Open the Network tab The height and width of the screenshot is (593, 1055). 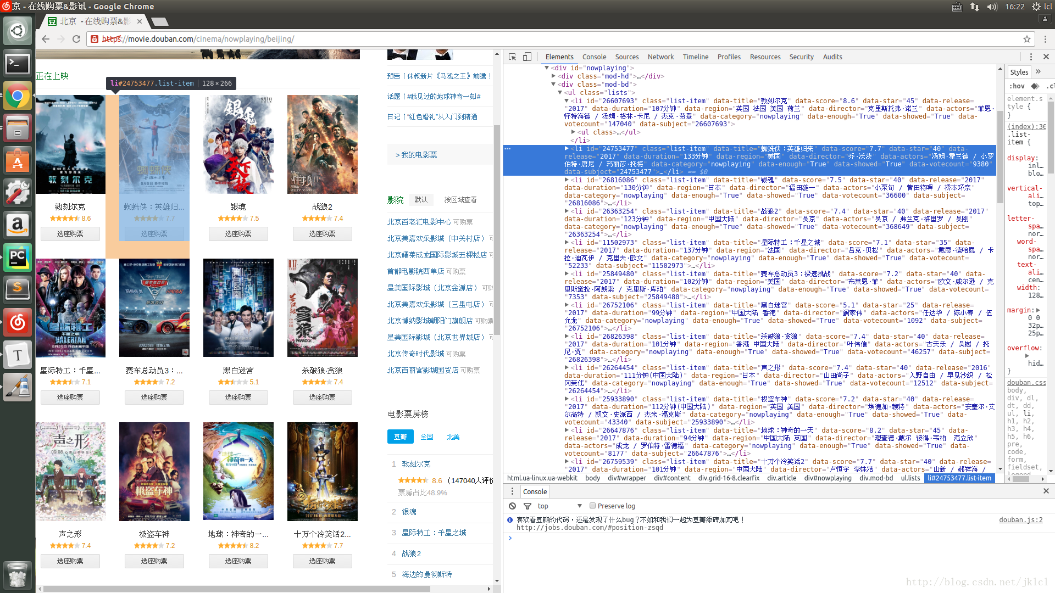(x=660, y=57)
